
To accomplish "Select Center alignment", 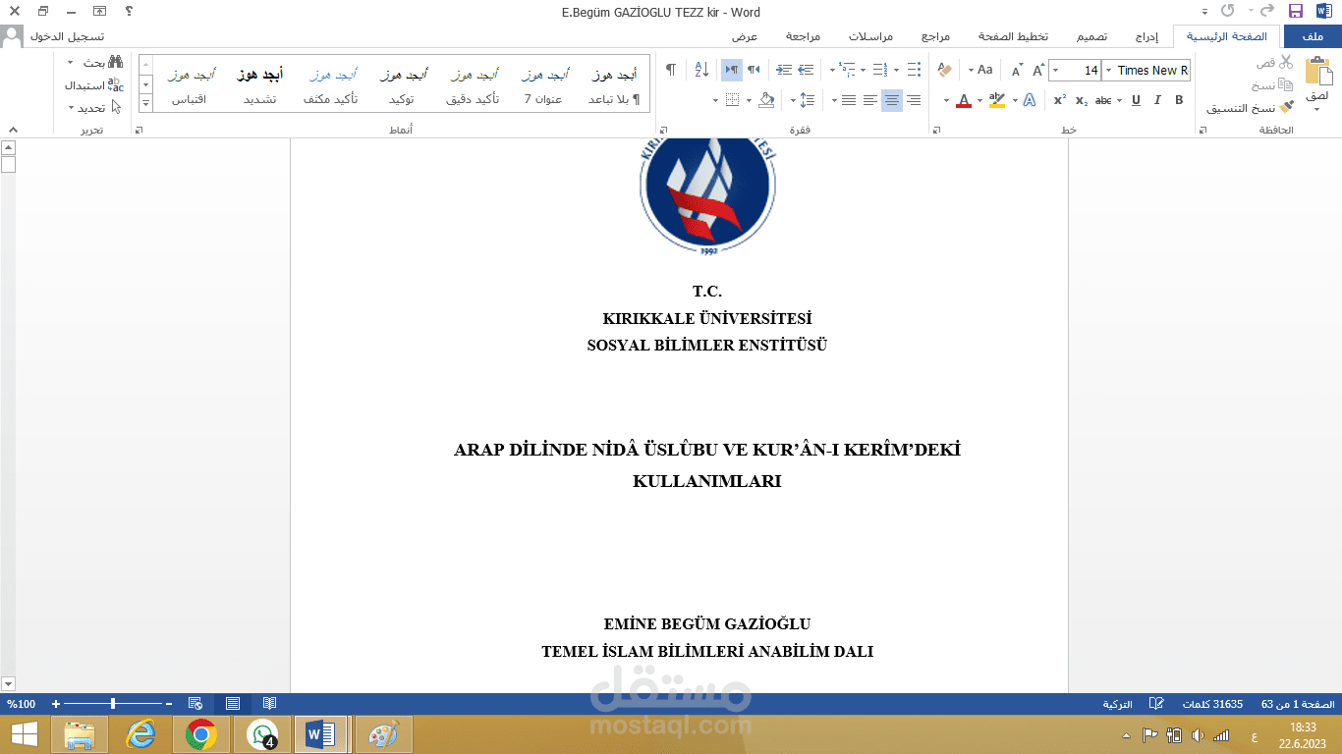I will tap(892, 100).
